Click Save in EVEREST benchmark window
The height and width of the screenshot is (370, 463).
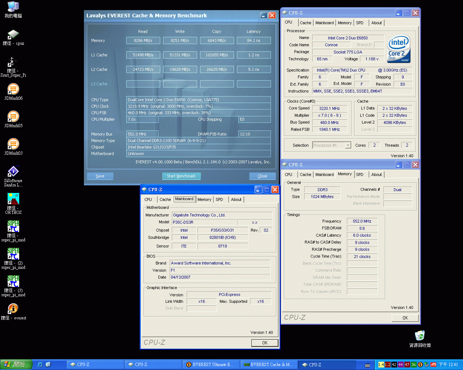100,176
